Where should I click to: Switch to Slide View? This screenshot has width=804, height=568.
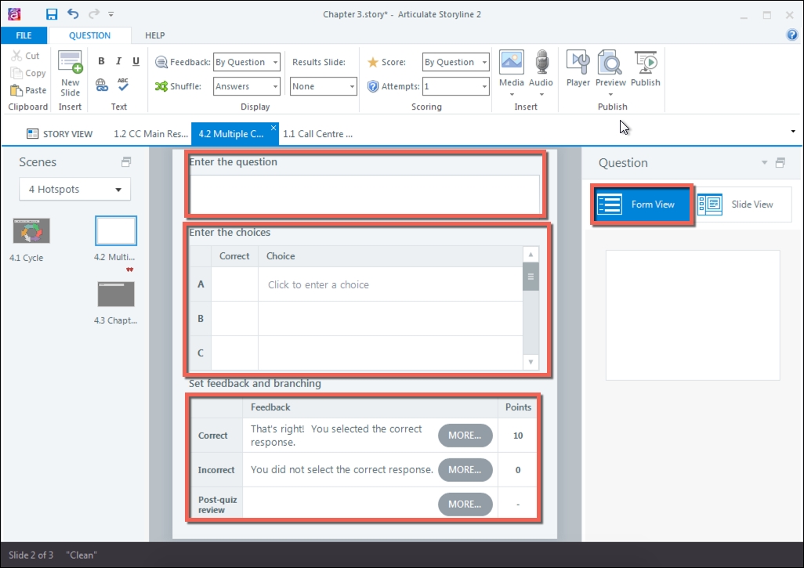742,204
